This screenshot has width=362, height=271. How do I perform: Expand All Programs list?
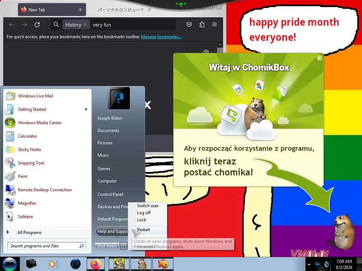(x=29, y=232)
